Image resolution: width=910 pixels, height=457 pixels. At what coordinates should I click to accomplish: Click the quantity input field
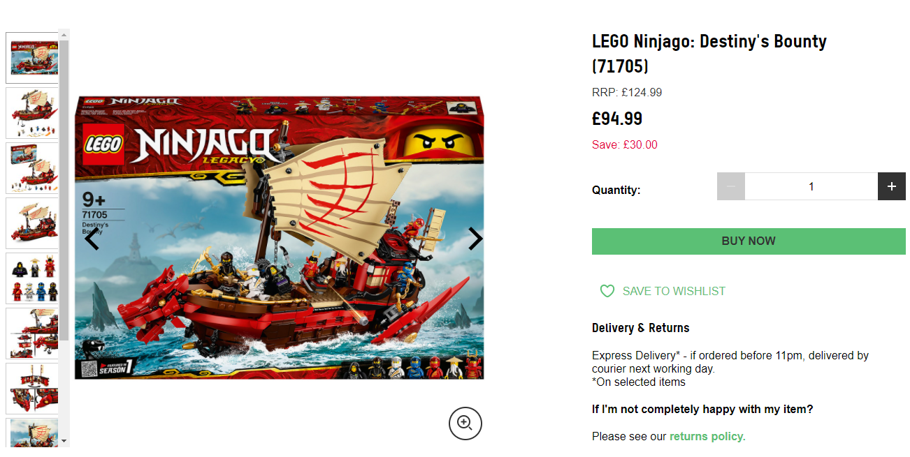click(811, 186)
